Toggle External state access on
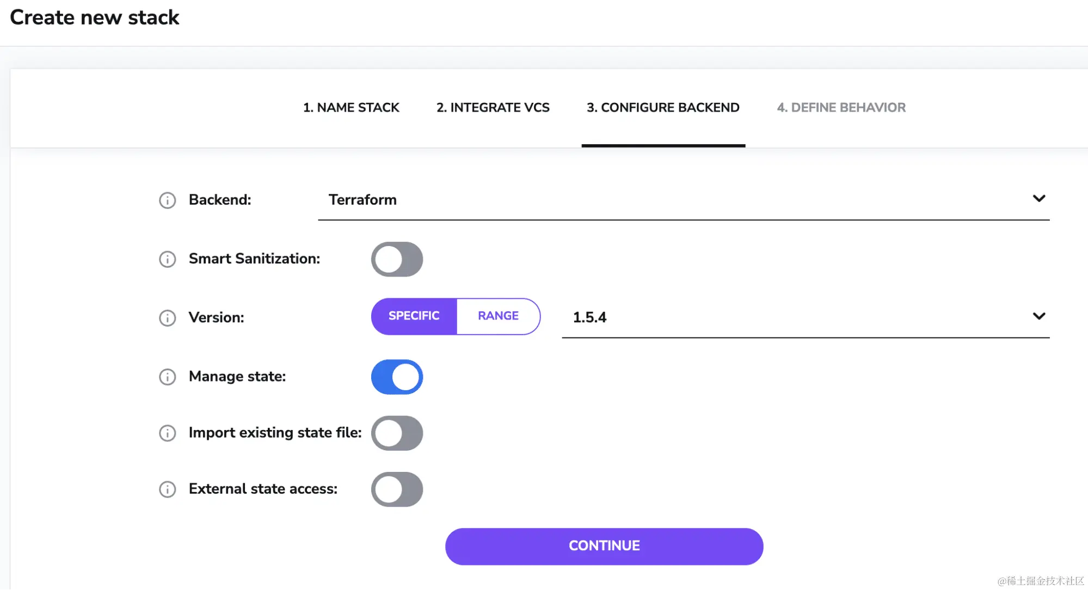 [397, 489]
